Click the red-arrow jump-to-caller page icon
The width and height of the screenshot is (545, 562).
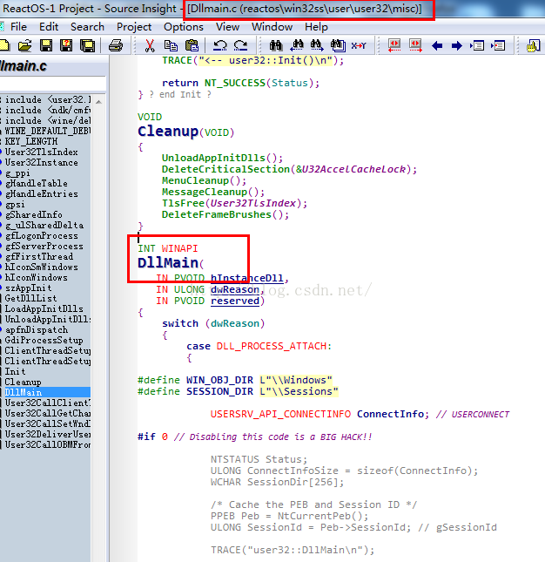tap(498, 45)
